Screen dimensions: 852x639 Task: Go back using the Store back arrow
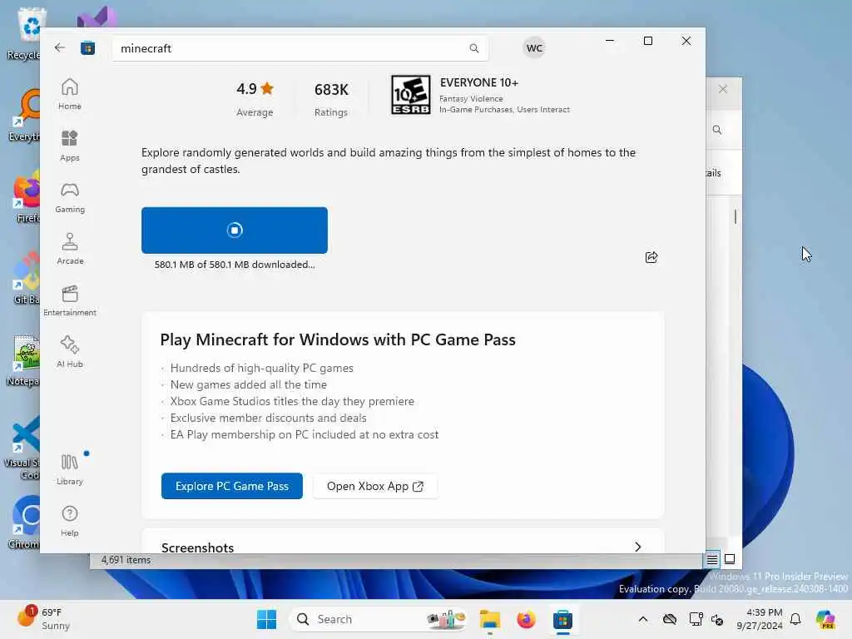click(x=60, y=47)
